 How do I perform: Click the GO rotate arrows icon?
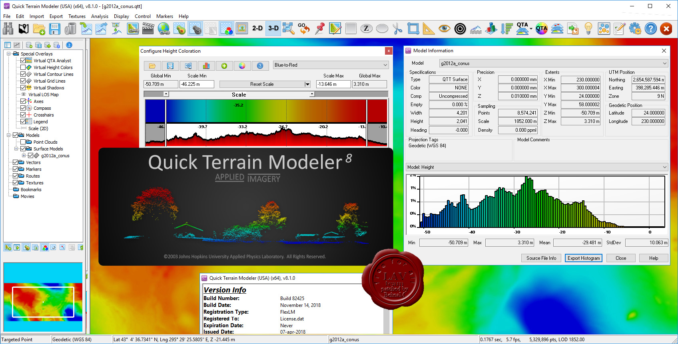(x=304, y=28)
